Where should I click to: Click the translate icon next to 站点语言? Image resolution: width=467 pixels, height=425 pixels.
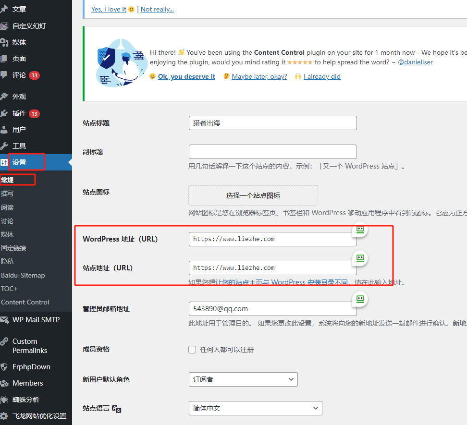(x=116, y=409)
